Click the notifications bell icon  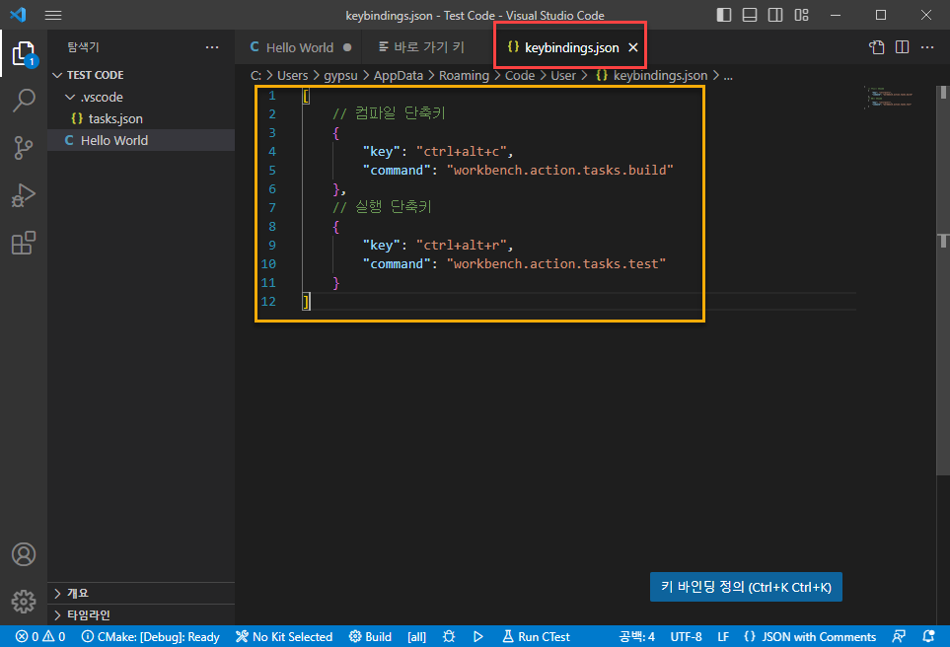point(928,637)
